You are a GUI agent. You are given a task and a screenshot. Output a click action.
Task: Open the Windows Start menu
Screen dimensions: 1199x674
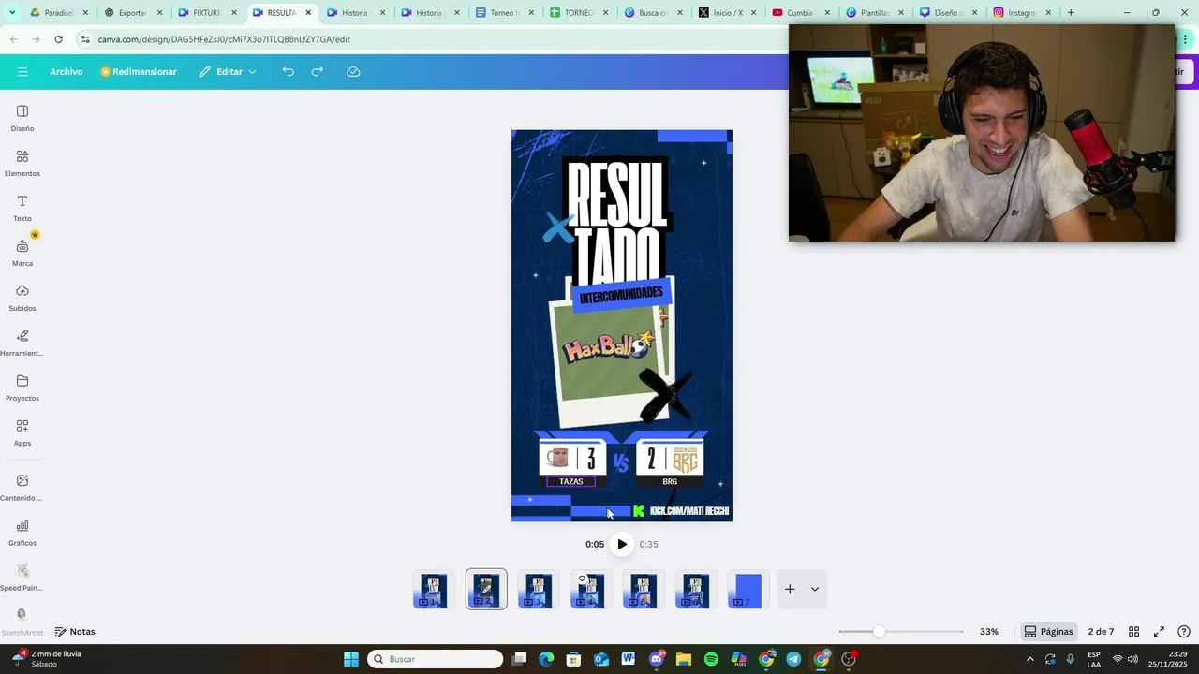(351, 659)
